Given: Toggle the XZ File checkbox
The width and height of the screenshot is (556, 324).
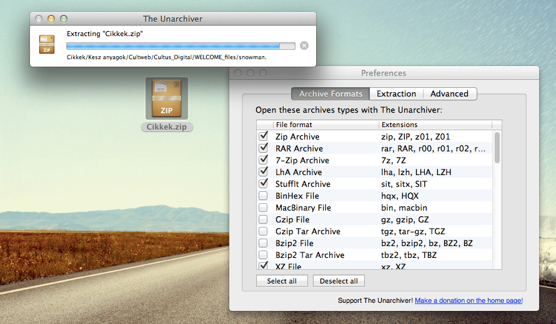Looking at the screenshot, I should (263, 265).
